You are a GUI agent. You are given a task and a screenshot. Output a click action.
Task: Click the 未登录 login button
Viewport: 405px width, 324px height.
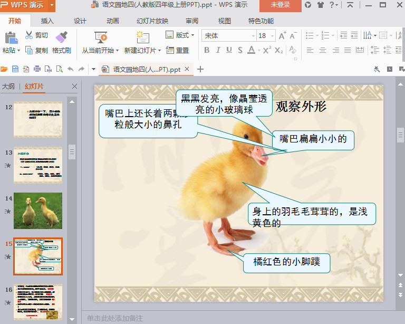[281, 5]
